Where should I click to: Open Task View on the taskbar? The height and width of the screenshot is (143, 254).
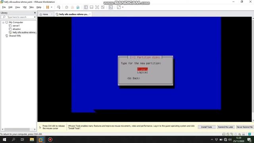pos(22,139)
